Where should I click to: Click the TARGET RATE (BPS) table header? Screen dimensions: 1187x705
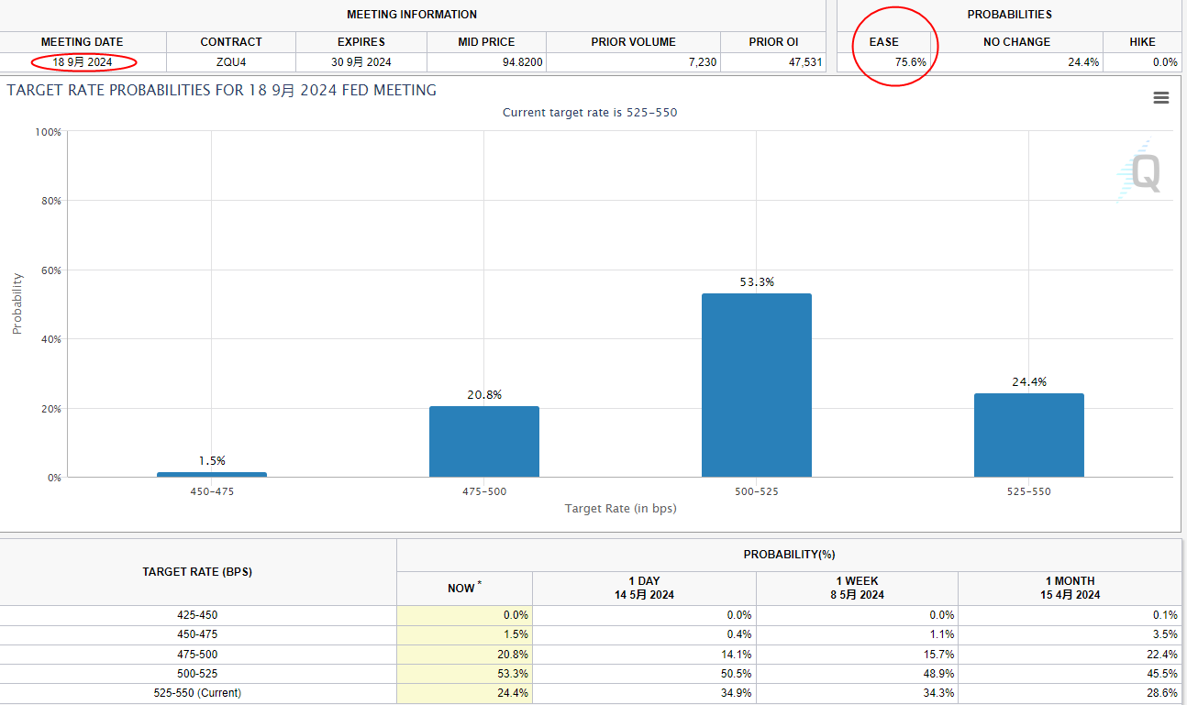pyautogui.click(x=197, y=572)
